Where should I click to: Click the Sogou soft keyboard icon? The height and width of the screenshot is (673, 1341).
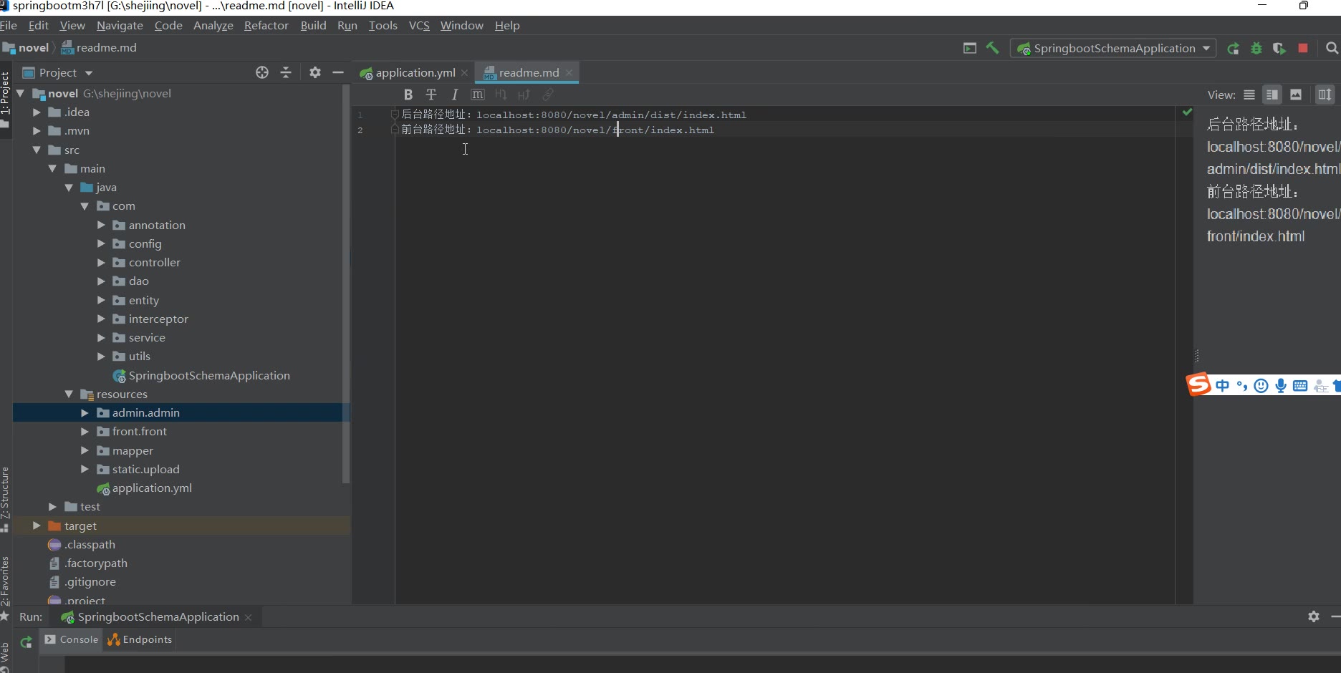(1300, 386)
